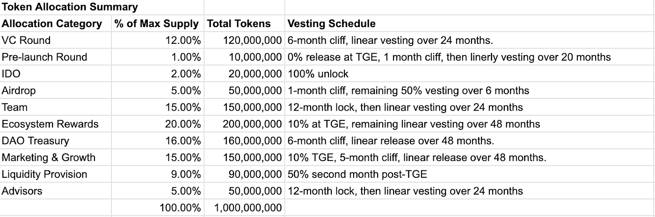Click the IDO 100% unlock cell
Image resolution: width=655 pixels, height=217 pixels.
coord(470,74)
